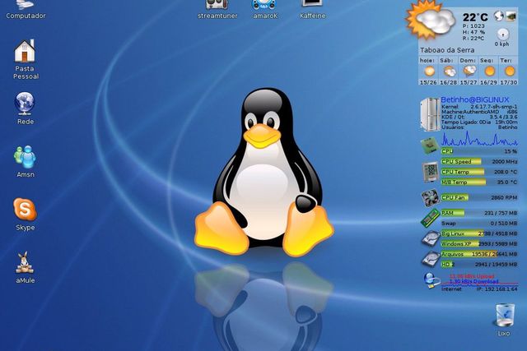Screen dimensions: 527x351
Task: Click the Big Linux disk usage bar
Action: pyautogui.click(x=479, y=233)
